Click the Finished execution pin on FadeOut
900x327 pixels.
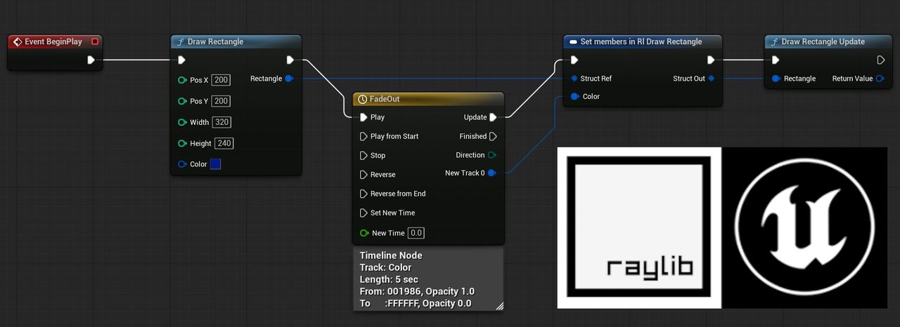(493, 136)
